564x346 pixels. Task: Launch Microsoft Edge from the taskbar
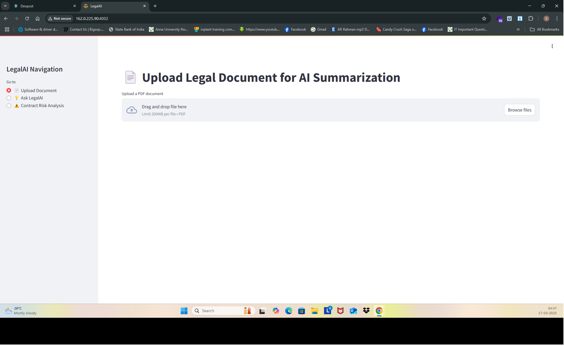pyautogui.click(x=289, y=311)
